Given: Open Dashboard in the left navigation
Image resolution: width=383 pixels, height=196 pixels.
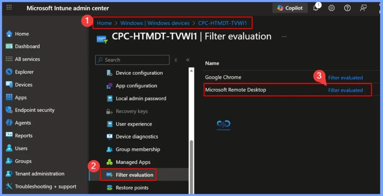Looking at the screenshot, I should [27, 46].
